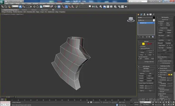This screenshot has height=106, width=175.
Task: Activate the Select and Scale tool
Action: pos(41,7)
